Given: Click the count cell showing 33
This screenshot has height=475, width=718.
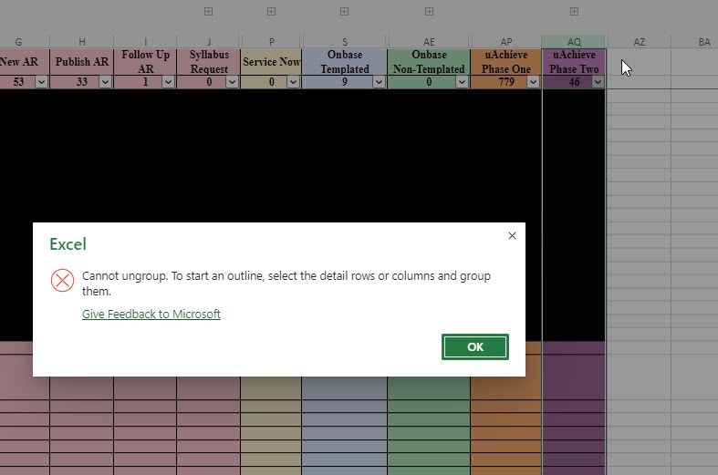Looking at the screenshot, I should [x=81, y=82].
